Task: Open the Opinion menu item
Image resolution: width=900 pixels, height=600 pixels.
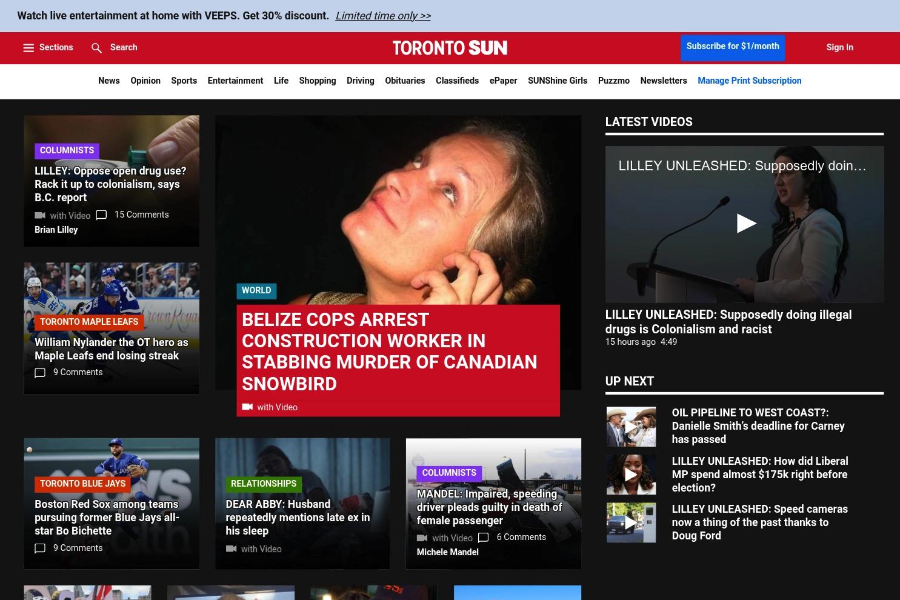Action: [145, 81]
